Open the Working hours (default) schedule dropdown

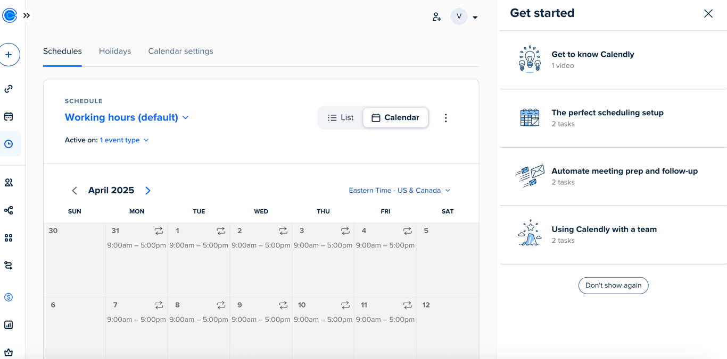(127, 117)
